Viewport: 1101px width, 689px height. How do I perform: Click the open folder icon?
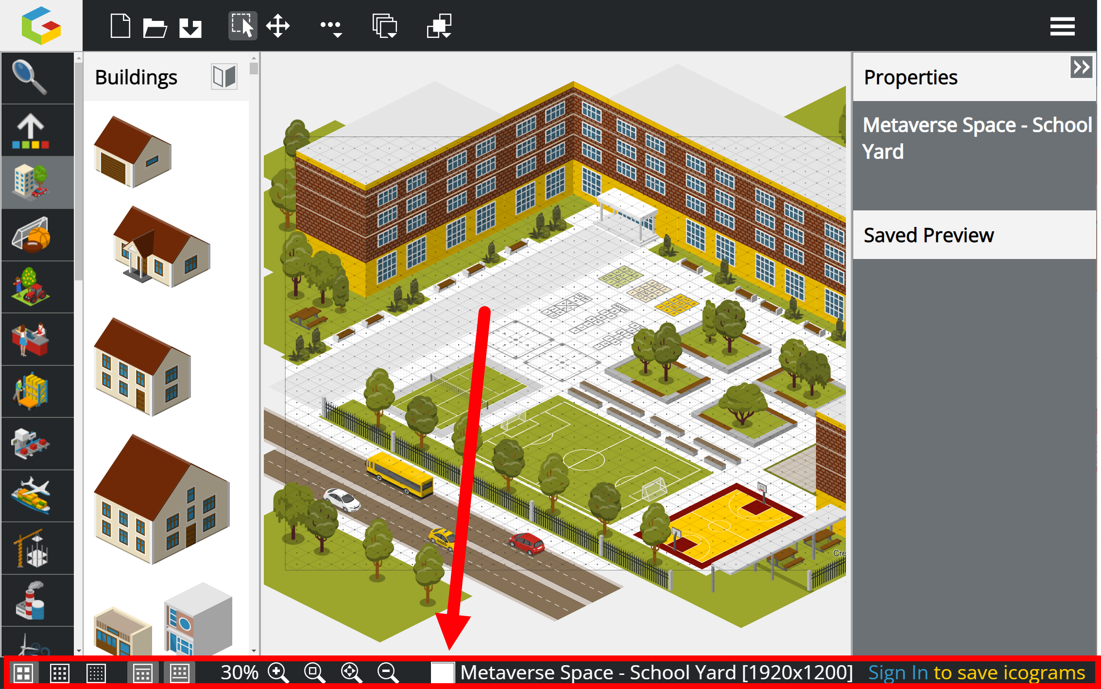click(155, 27)
